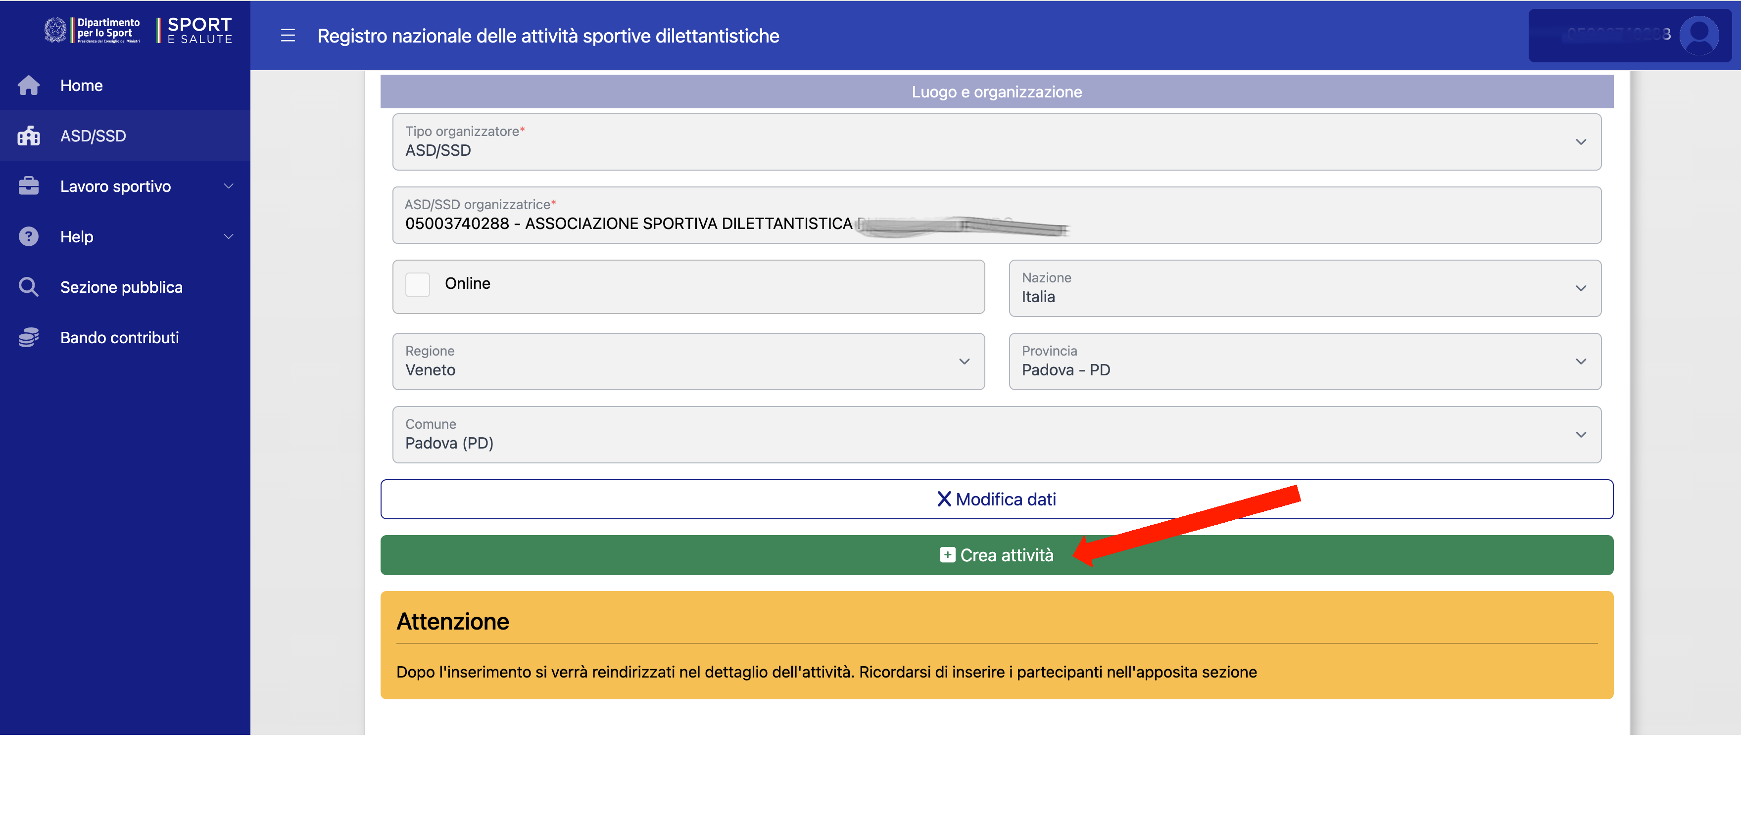Image resolution: width=1741 pixels, height=816 pixels.
Task: Click the ASD/SSD organizzatrice input field
Action: (996, 216)
